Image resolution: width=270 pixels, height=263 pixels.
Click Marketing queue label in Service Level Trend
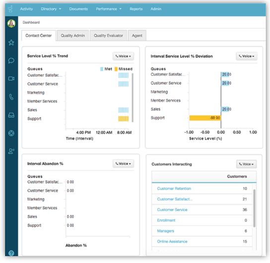36,93
